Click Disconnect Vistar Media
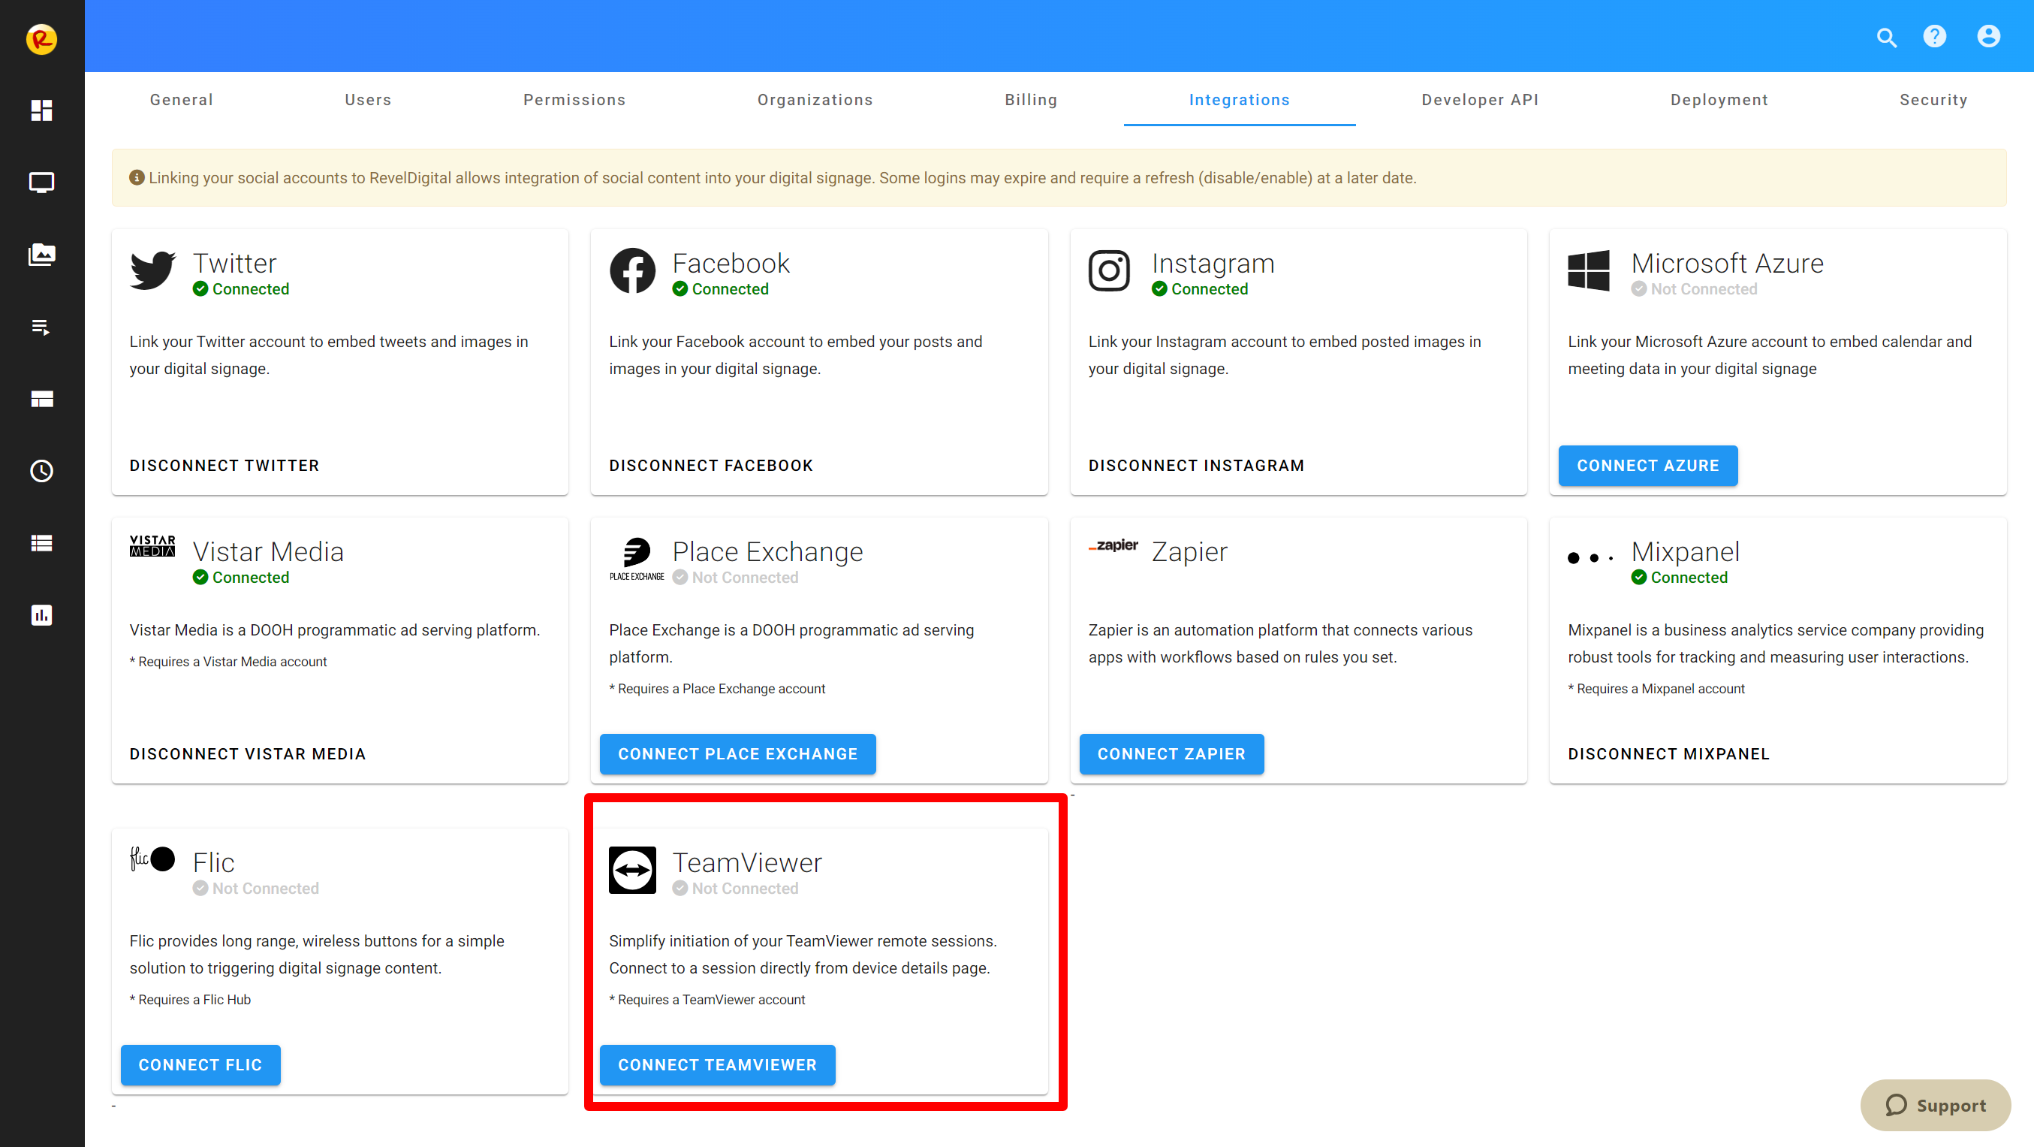This screenshot has height=1147, width=2034. click(247, 753)
